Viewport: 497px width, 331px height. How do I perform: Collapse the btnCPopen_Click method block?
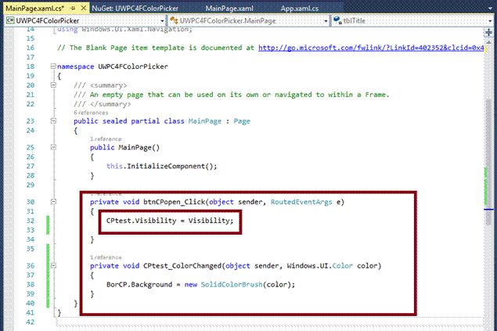pyautogui.click(x=53, y=201)
